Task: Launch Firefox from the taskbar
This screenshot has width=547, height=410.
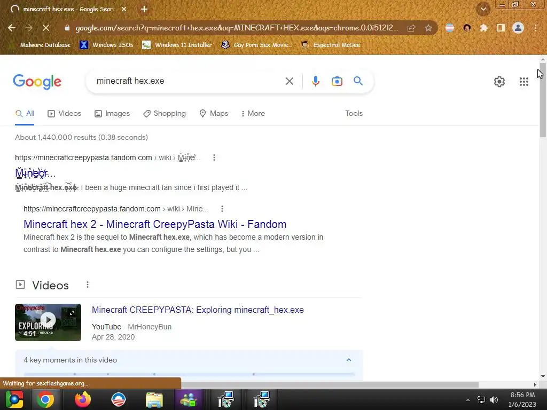Action: click(82, 399)
